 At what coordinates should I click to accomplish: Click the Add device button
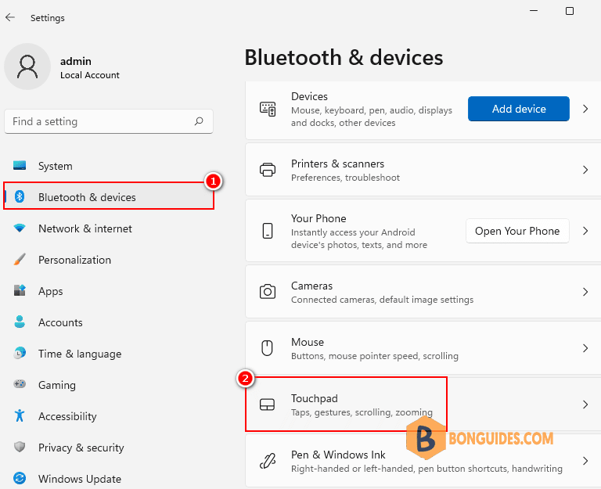(519, 109)
